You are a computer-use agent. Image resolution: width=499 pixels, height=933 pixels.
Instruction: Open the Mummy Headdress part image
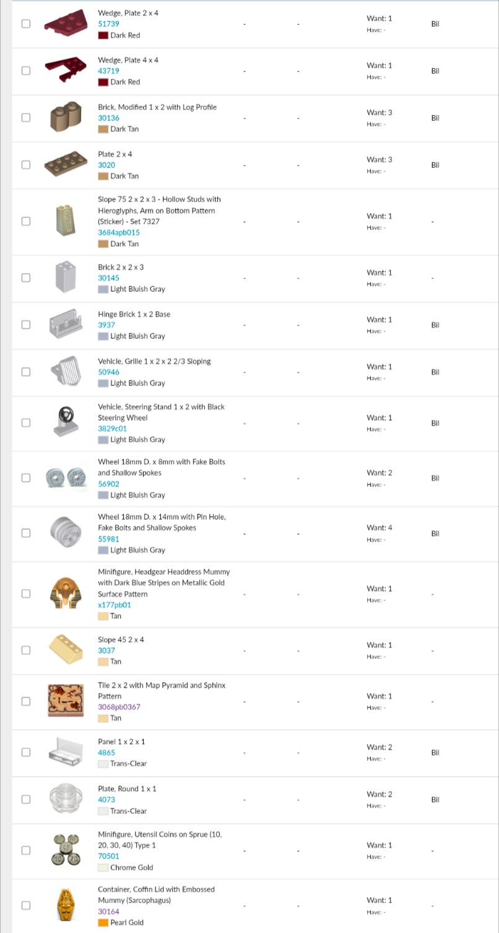(66, 594)
